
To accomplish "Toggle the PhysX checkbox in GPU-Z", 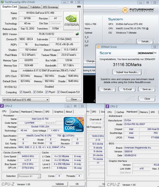I will [47, 92].
